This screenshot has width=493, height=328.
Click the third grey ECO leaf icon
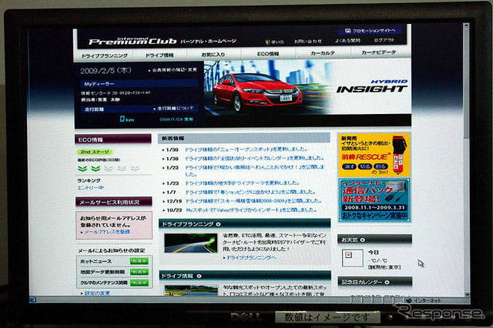point(109,169)
